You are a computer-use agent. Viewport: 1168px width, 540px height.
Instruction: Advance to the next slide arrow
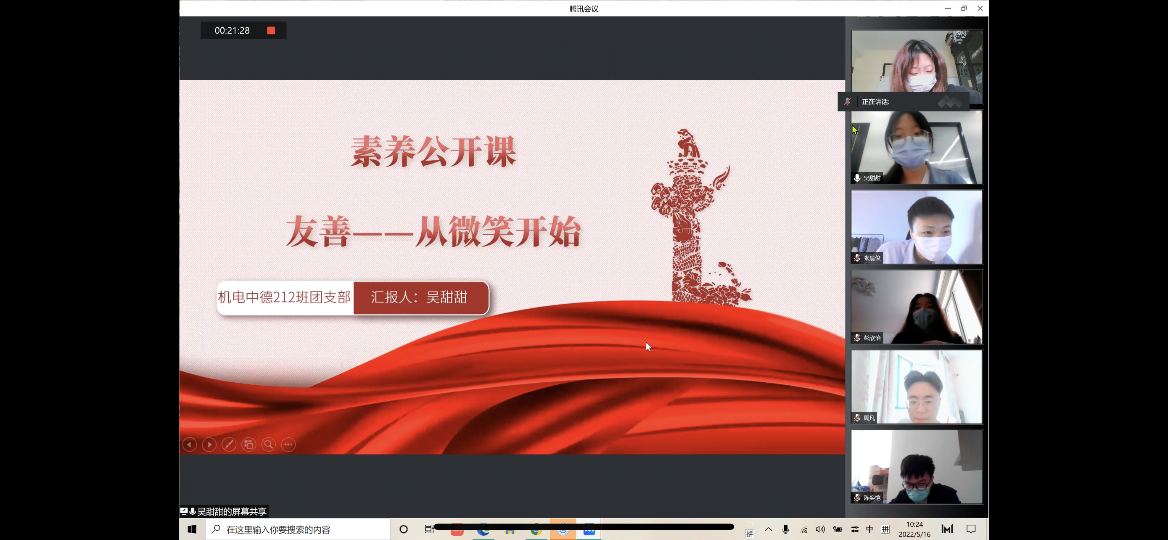pyautogui.click(x=209, y=445)
